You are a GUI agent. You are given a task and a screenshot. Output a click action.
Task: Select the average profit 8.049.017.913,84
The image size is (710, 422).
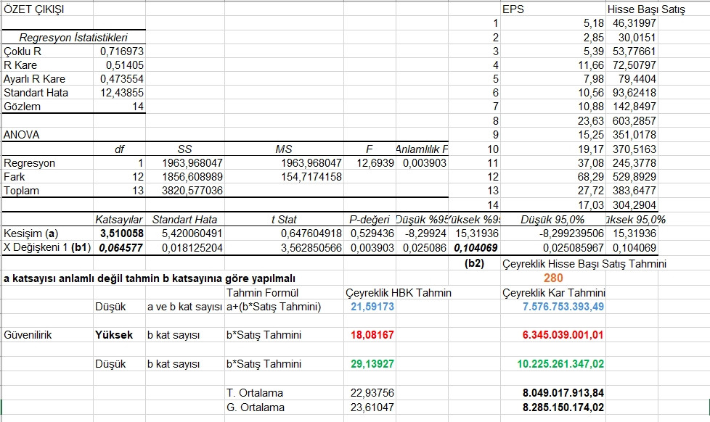tap(563, 392)
